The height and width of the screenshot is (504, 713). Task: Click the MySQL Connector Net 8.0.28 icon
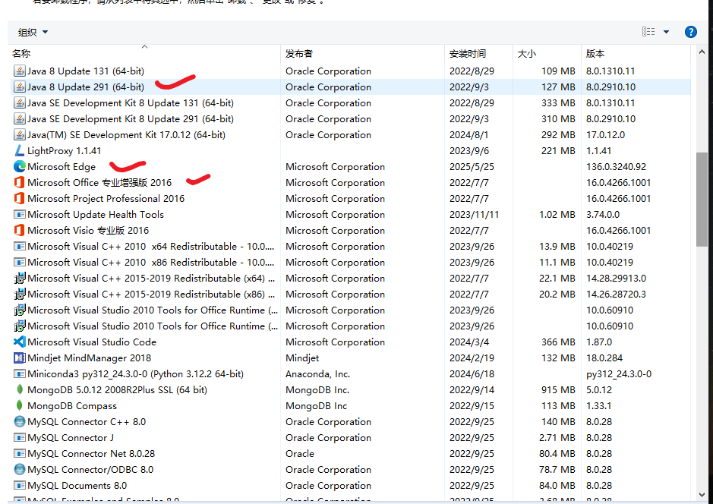tap(19, 454)
